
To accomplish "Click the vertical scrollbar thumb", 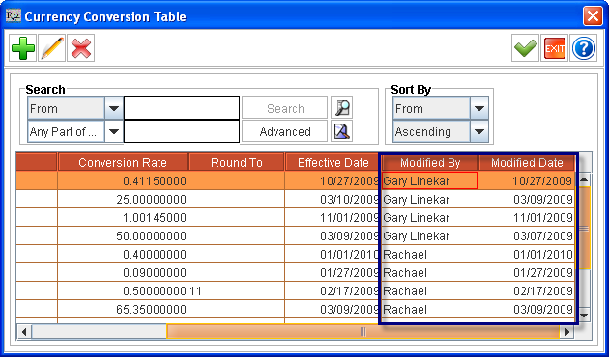I will click(x=585, y=228).
